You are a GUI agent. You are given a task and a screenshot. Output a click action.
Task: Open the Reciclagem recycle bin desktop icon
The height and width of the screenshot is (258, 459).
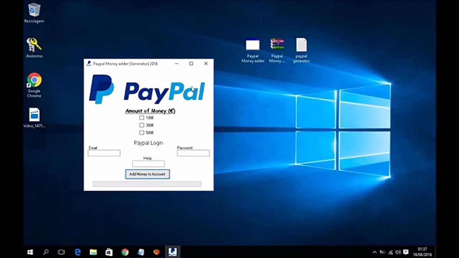[x=34, y=13]
